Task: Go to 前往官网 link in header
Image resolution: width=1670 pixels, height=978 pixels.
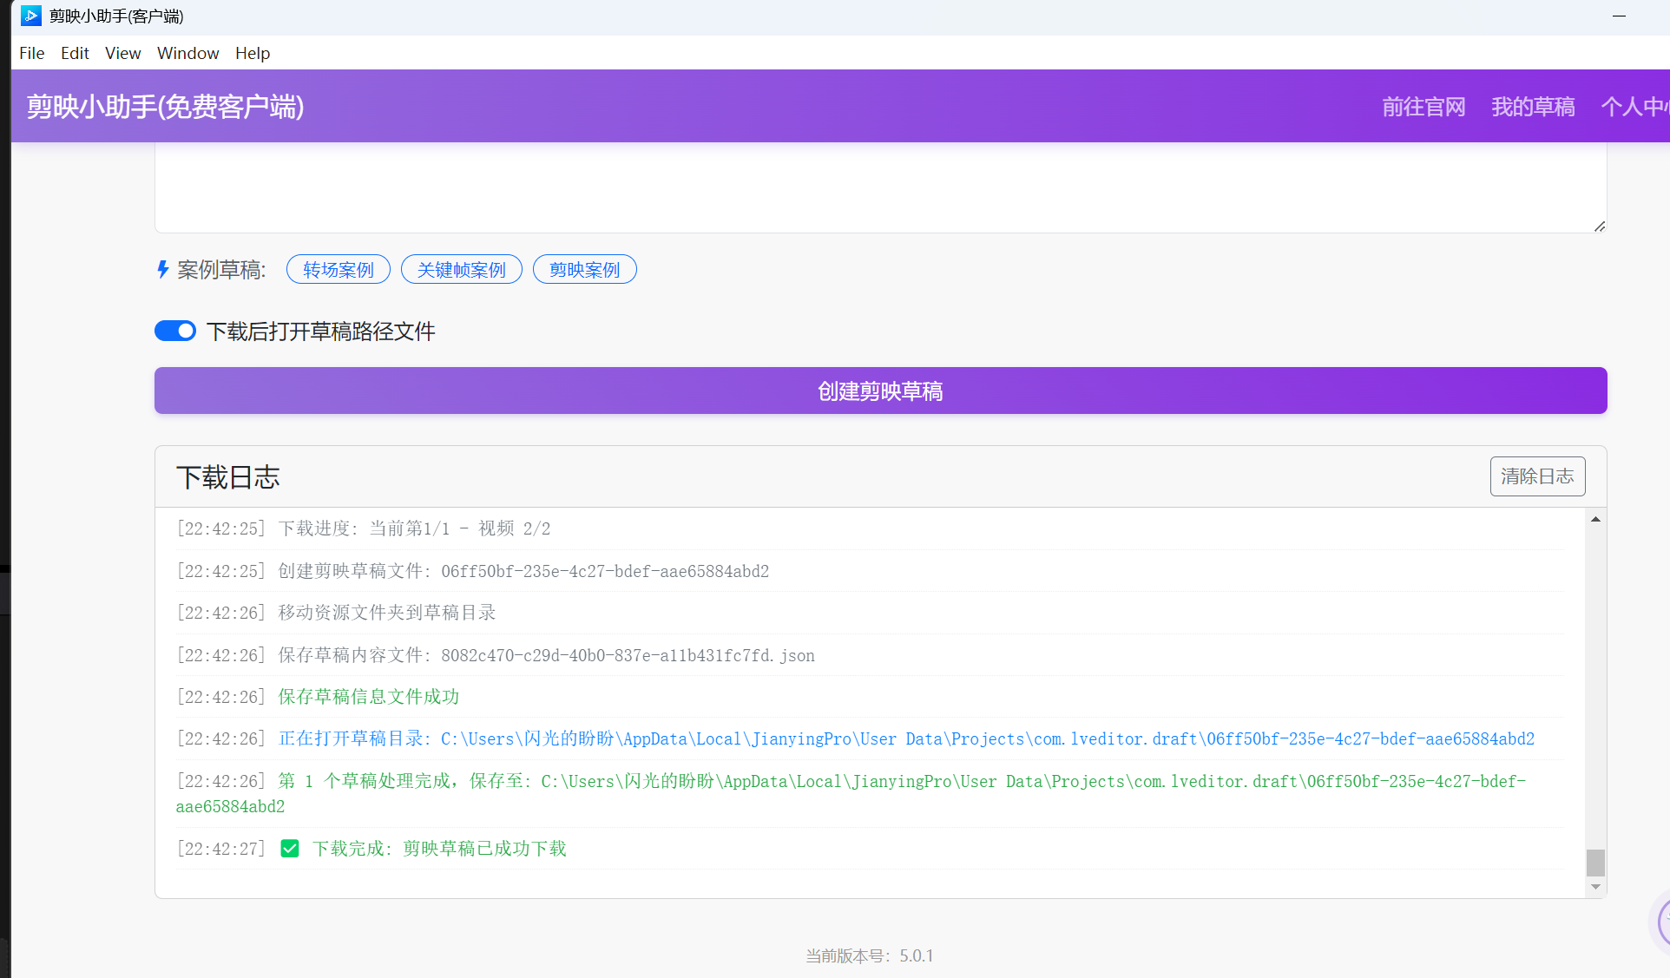Action: (1423, 107)
